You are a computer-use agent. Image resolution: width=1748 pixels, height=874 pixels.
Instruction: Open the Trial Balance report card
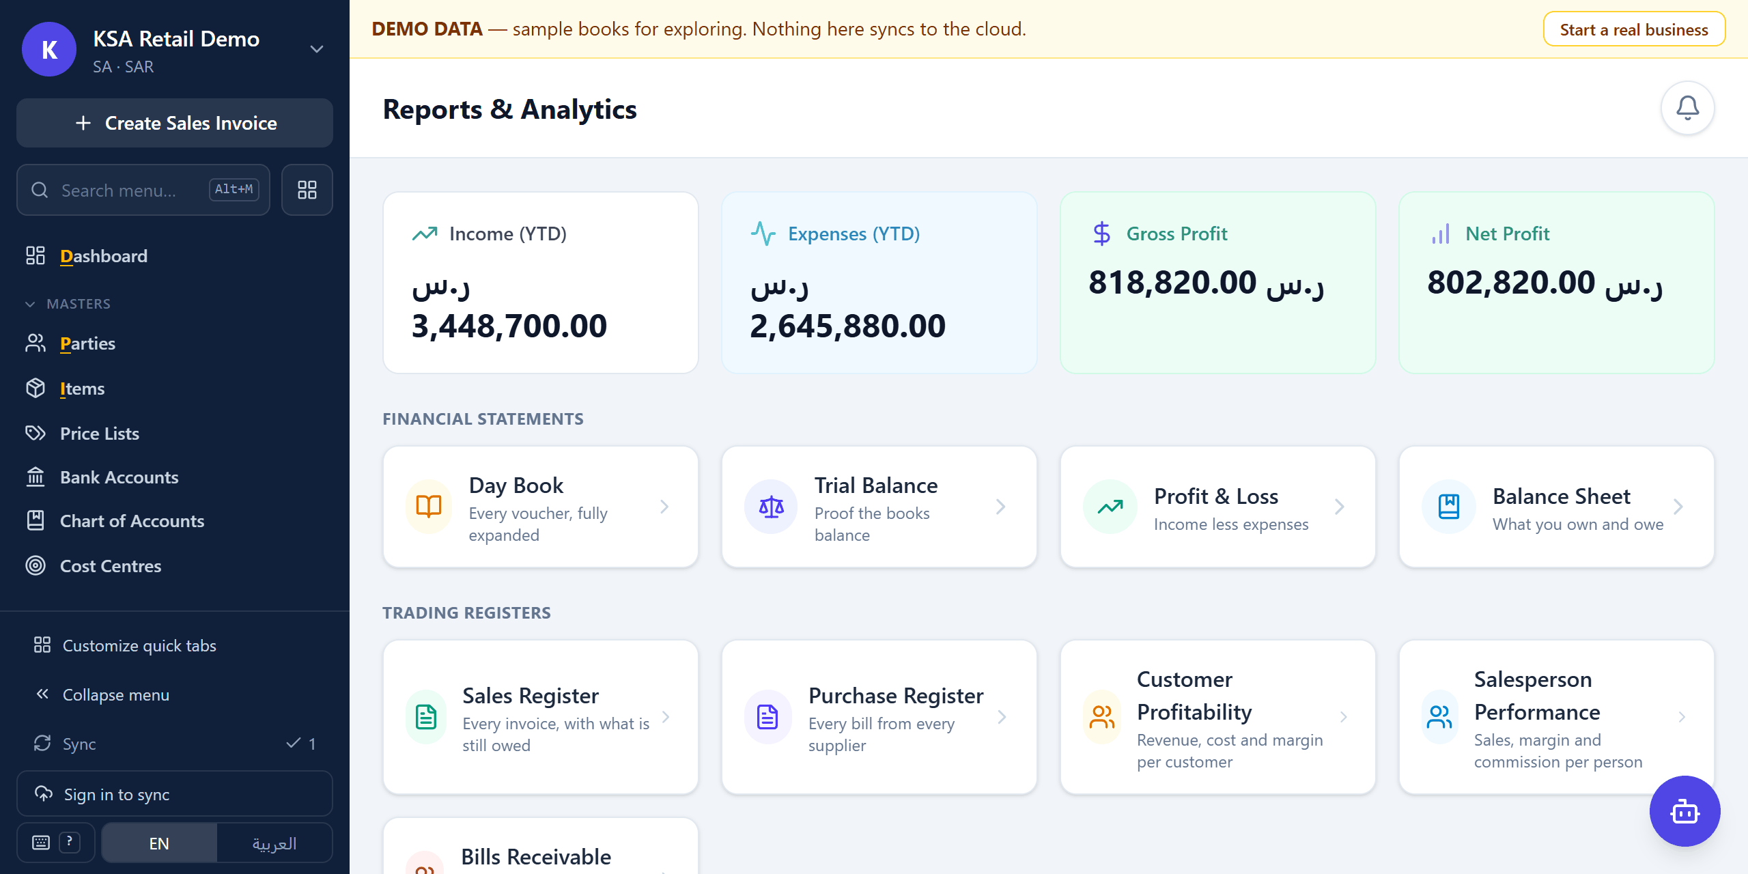pos(879,507)
